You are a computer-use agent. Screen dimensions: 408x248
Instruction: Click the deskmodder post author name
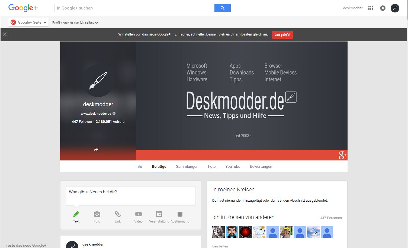[x=93, y=244]
